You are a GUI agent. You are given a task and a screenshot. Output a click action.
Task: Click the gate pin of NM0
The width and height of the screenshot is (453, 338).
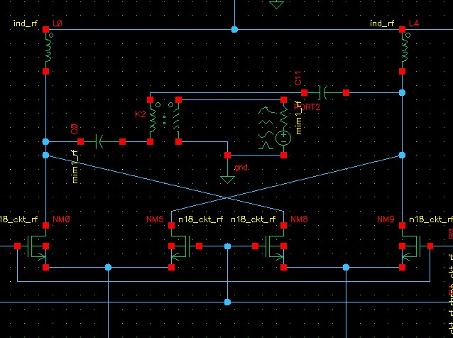pyautogui.click(x=17, y=246)
